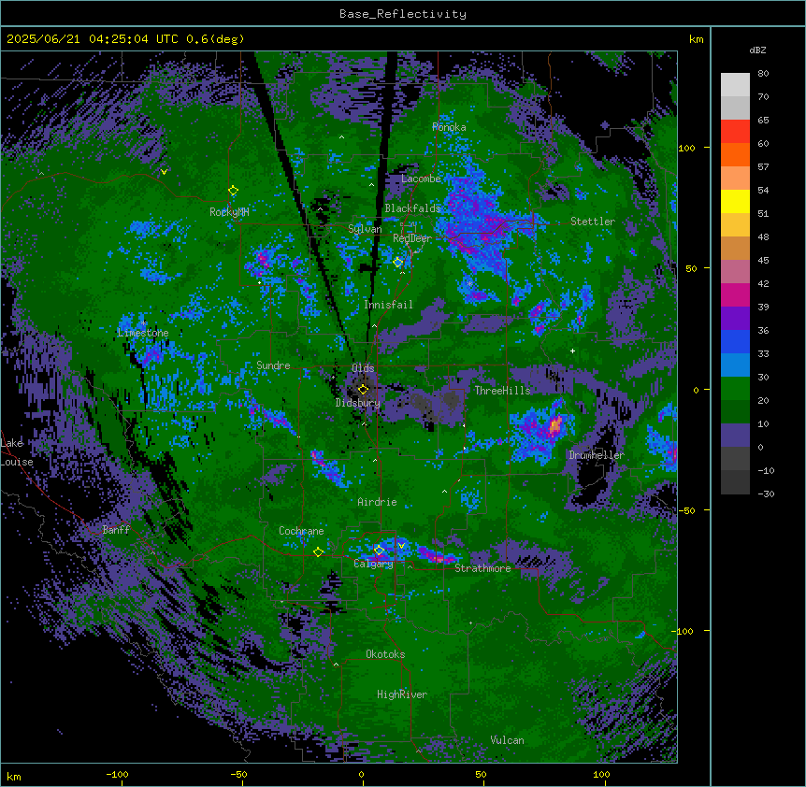Click the light gray 70-80 dBZ swatch
The width and height of the screenshot is (806, 787).
coord(735,85)
